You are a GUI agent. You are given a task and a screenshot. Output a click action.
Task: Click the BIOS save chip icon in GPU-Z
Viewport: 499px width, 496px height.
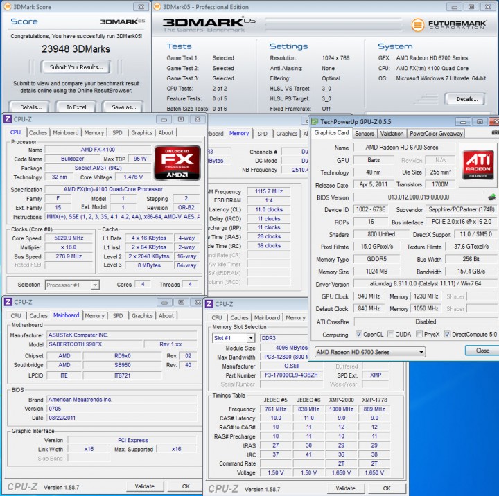pos(491,197)
